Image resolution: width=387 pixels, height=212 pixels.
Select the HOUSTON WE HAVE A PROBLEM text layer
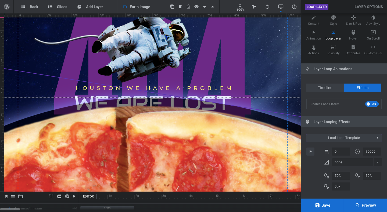click(x=154, y=88)
